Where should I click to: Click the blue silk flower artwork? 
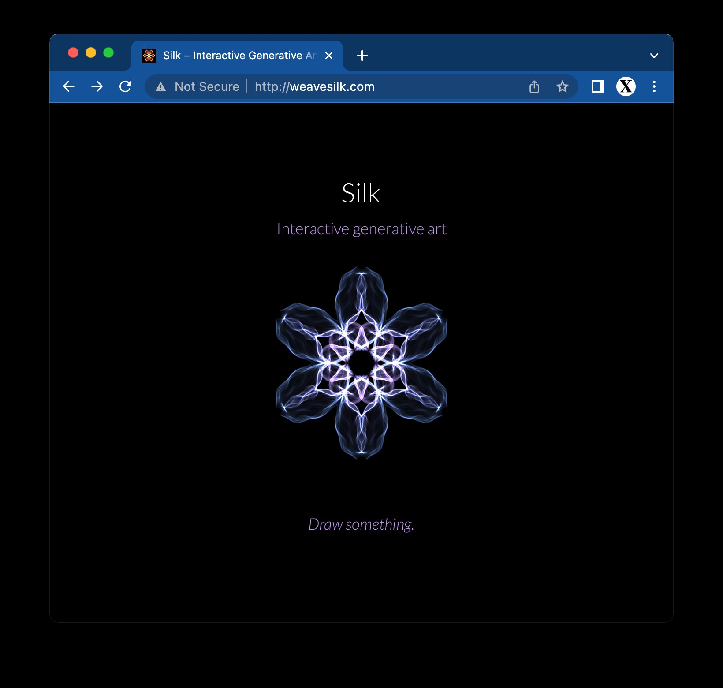click(x=361, y=363)
